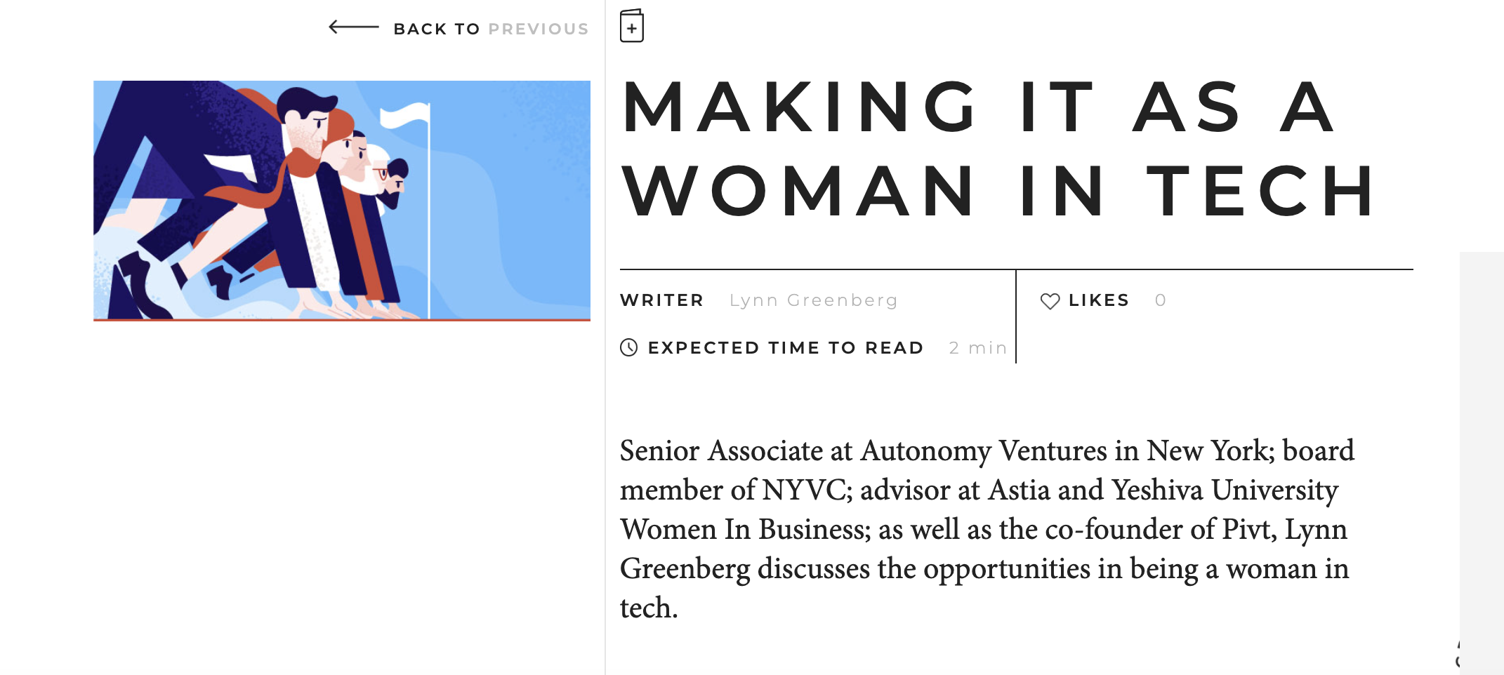Viewport: 1504px width, 675px height.
Task: Add article to reading list via book-plus icon
Action: pos(632,27)
